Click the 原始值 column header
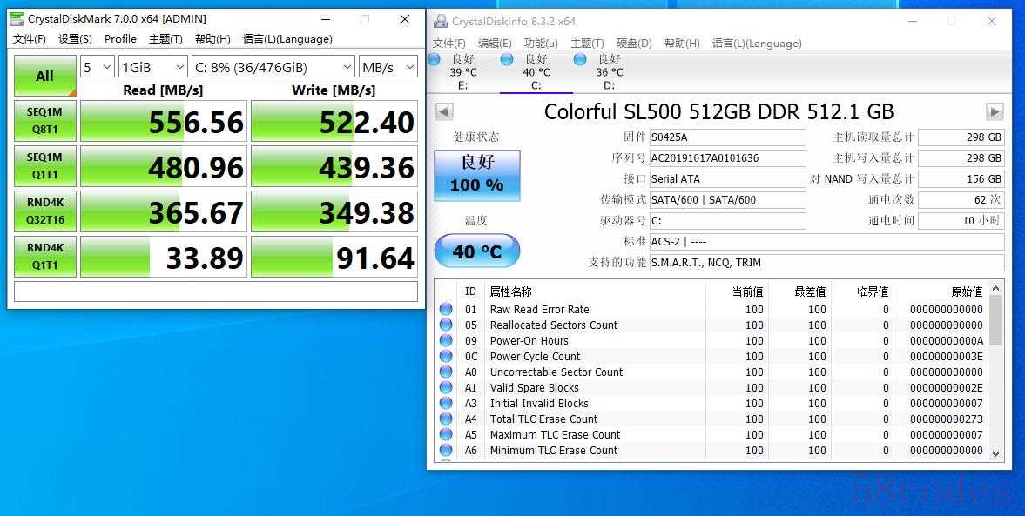The image size is (1025, 516). coord(941,292)
